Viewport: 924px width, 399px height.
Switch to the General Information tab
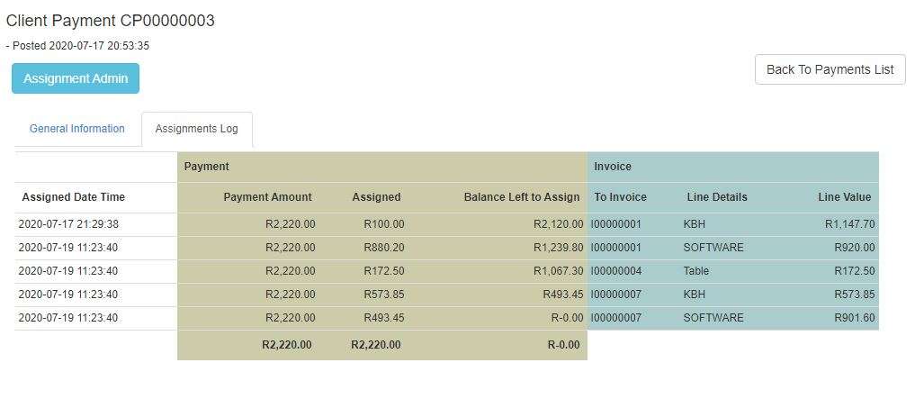(77, 129)
